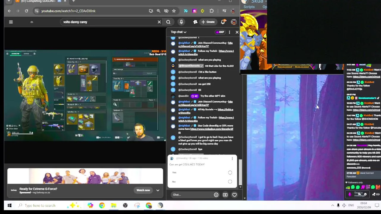Open Chrome from the taskbar
The image size is (381, 214).
(x=102, y=205)
